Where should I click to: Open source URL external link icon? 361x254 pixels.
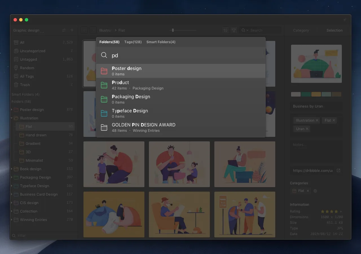(x=338, y=170)
